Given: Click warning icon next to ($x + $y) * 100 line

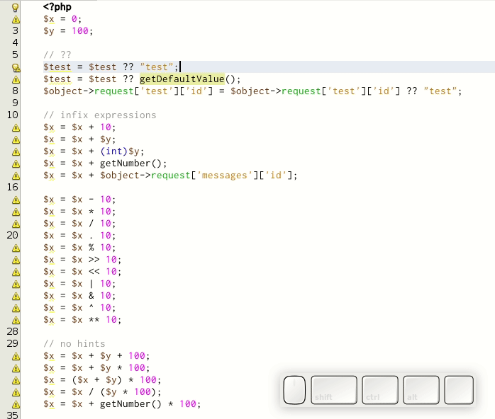Looking at the screenshot, I should 14,380.
